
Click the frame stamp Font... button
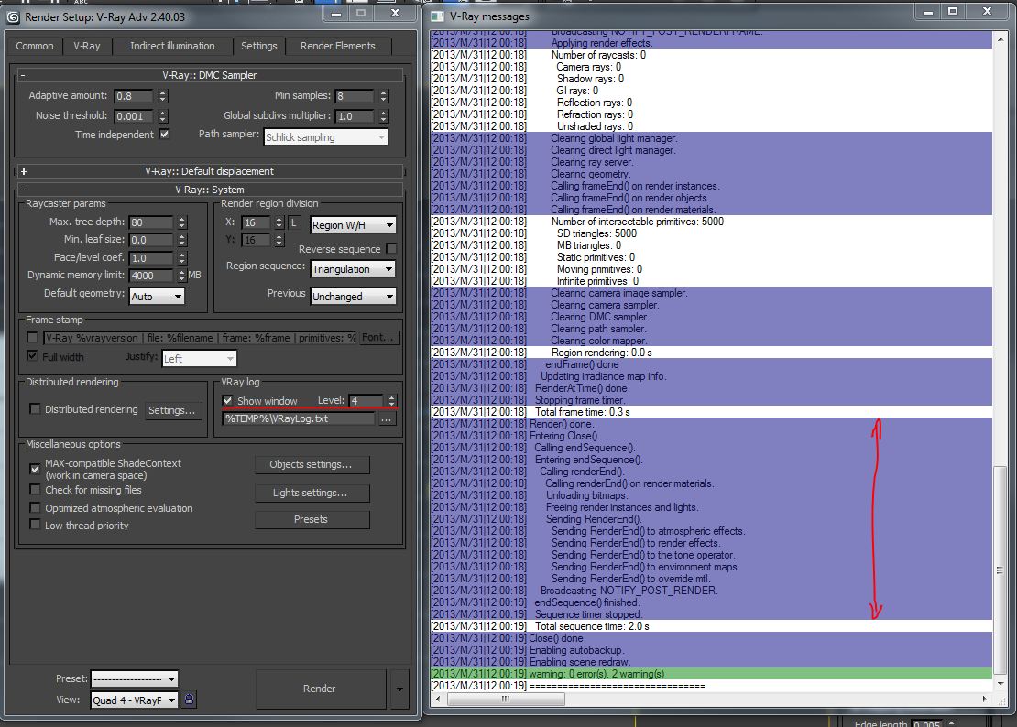point(378,338)
